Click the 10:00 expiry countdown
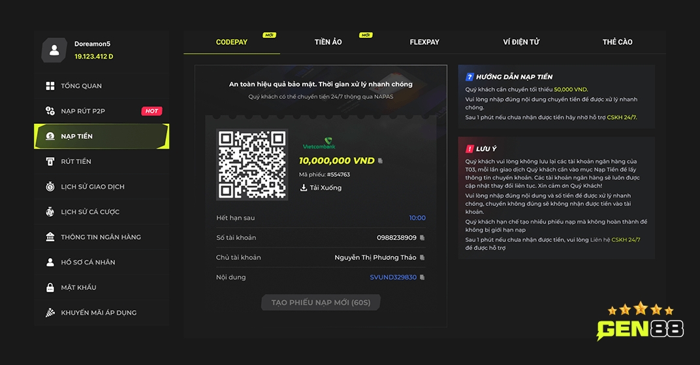The width and height of the screenshot is (700, 365). coord(417,218)
